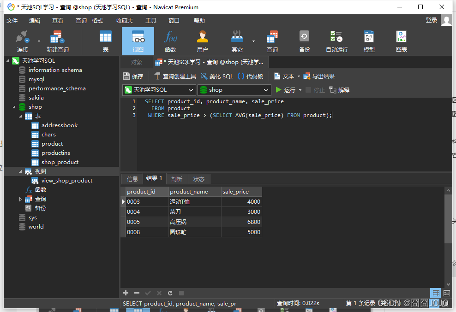The image size is (456, 312).
Task: Open the 连接 dropdown arrow in toolbar
Action: (39, 41)
